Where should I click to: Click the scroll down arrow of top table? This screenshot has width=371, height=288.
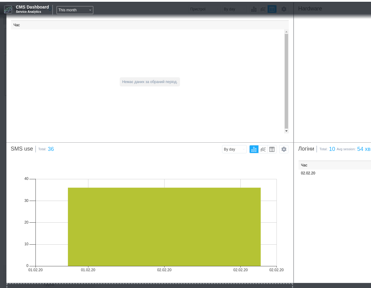tap(286, 131)
